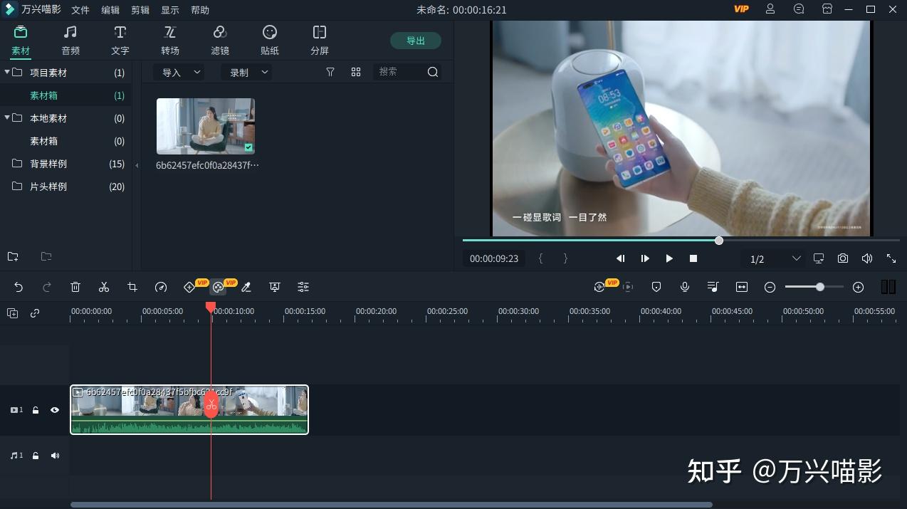Switch to the 分屏 tab

[x=320, y=41]
